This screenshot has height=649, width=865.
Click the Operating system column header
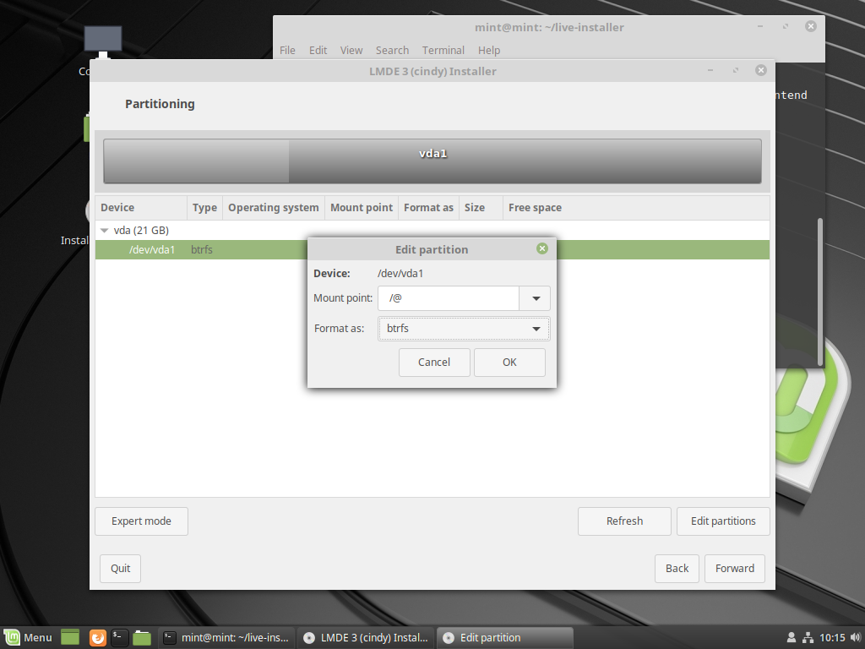273,208
